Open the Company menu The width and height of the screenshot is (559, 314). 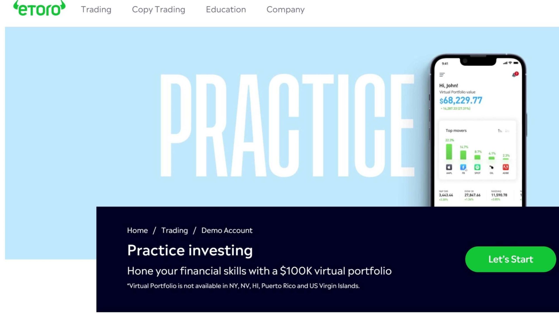285,9
